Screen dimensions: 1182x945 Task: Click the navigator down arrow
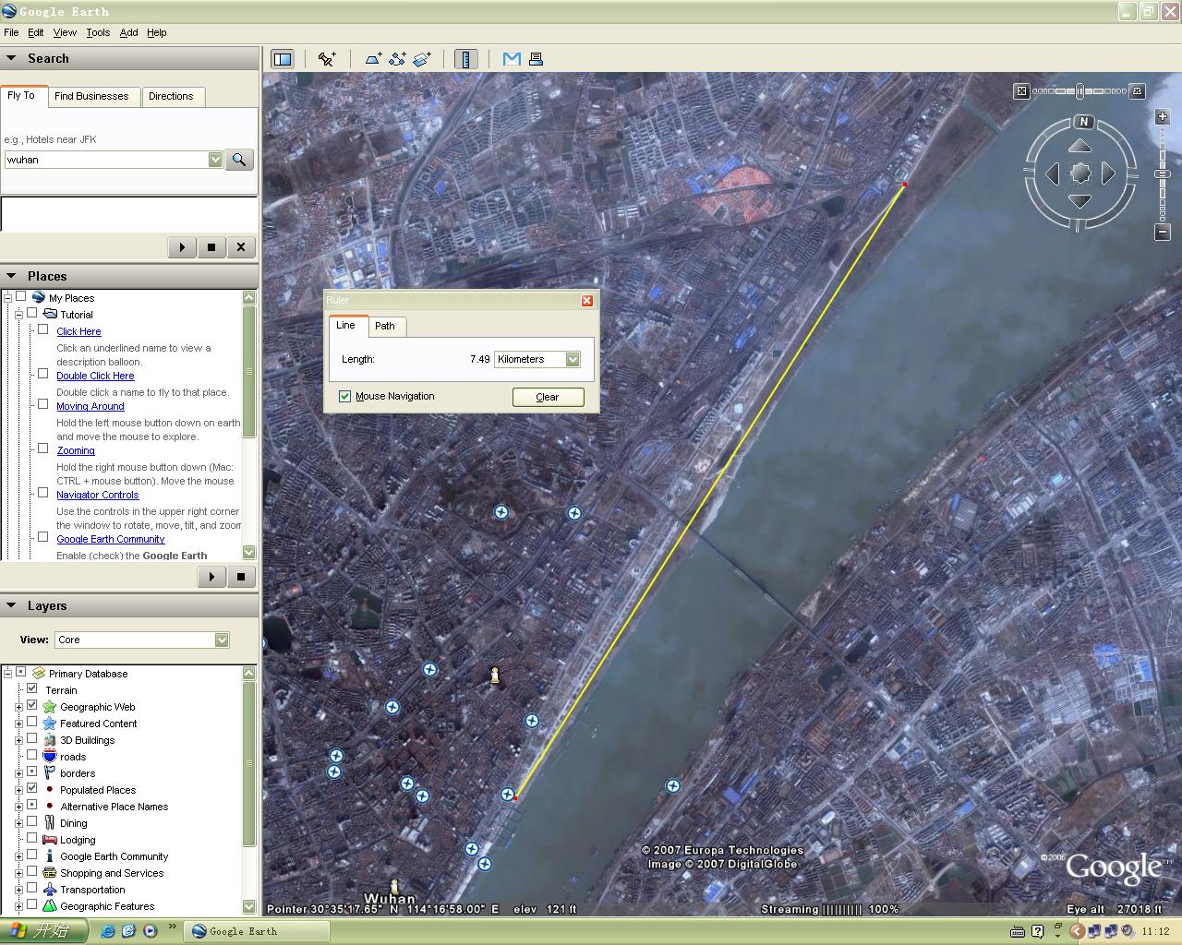(x=1080, y=200)
